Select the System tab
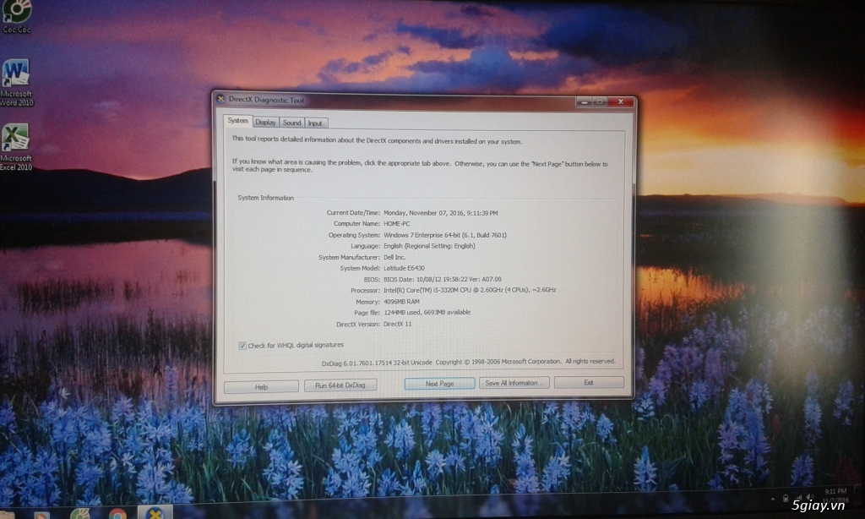This screenshot has height=519, width=865. pyautogui.click(x=238, y=122)
